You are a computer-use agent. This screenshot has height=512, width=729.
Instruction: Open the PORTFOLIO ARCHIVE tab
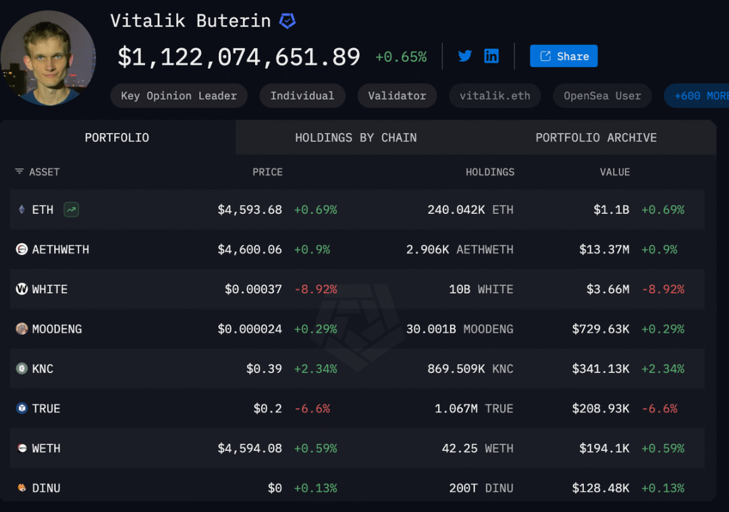tap(596, 137)
